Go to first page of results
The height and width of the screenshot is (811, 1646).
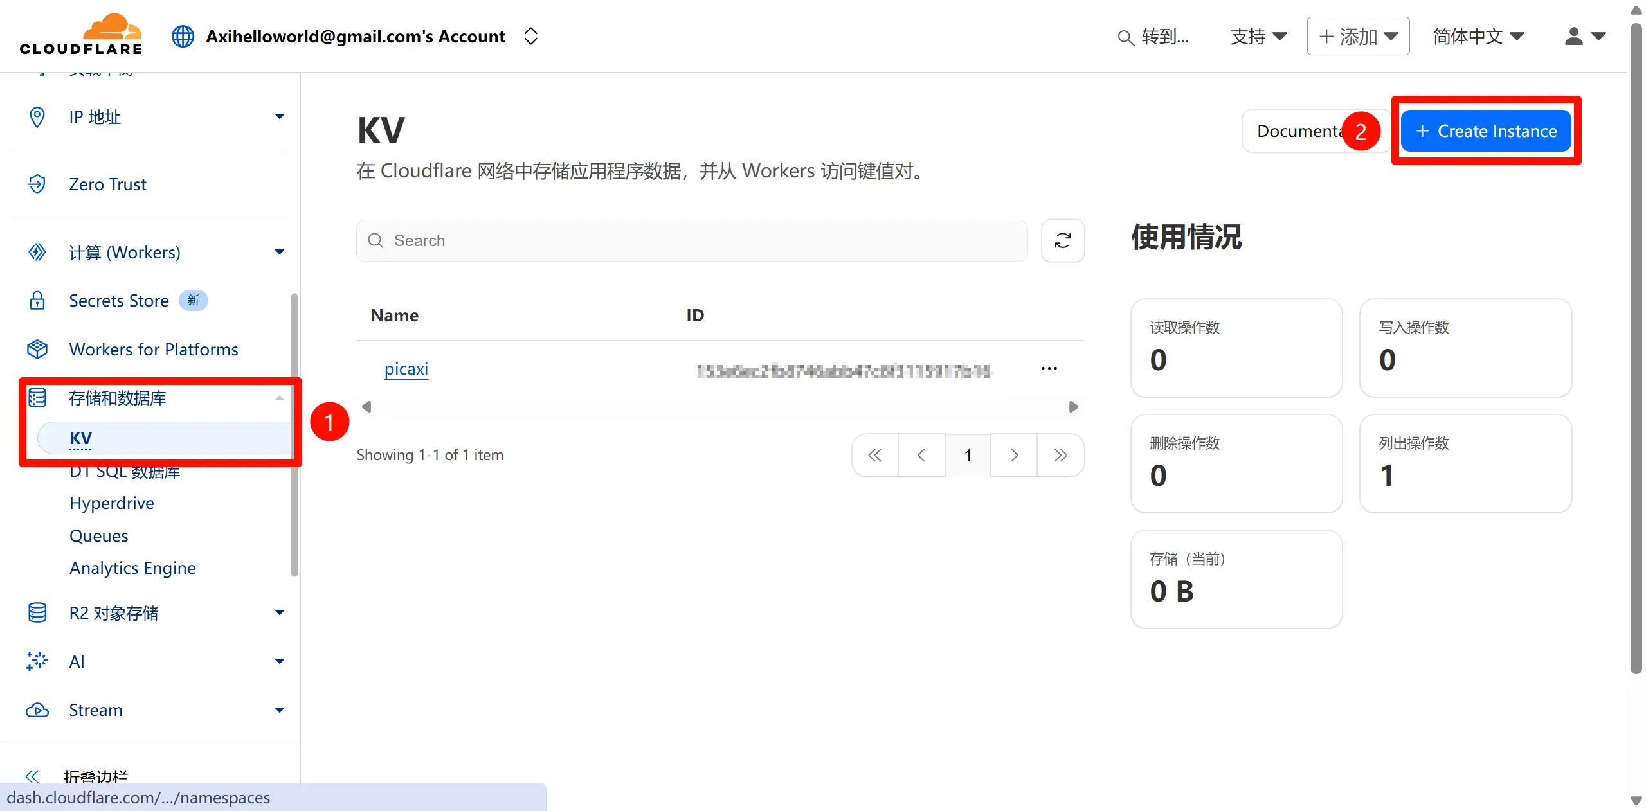(875, 455)
